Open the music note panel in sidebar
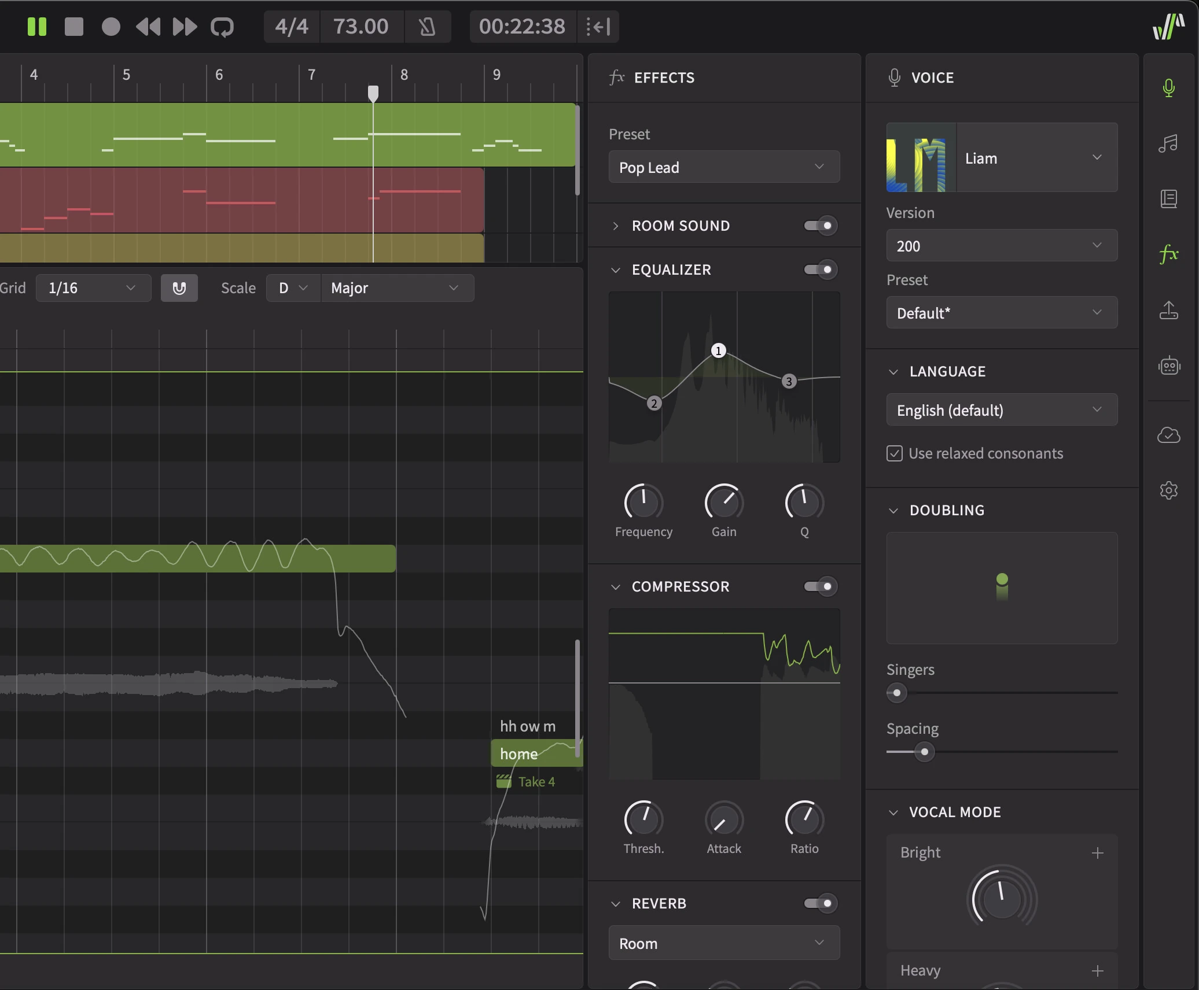Viewport: 1199px width, 990px height. click(1168, 143)
